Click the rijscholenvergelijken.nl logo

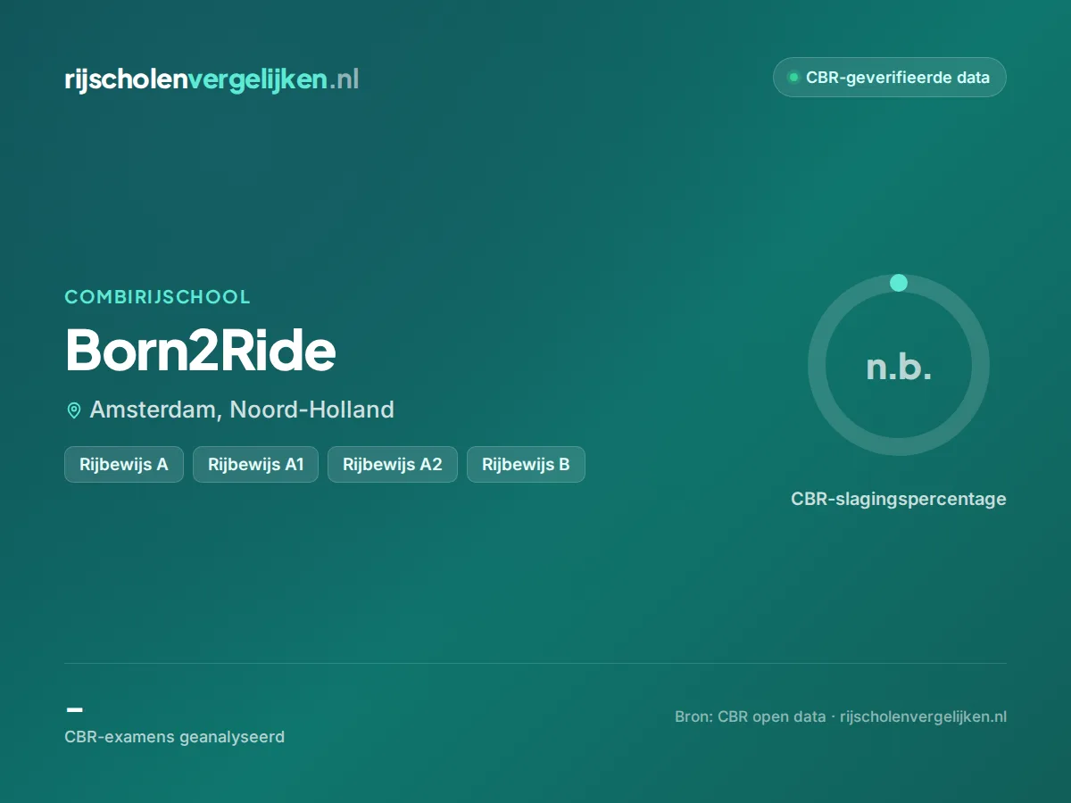tap(212, 79)
